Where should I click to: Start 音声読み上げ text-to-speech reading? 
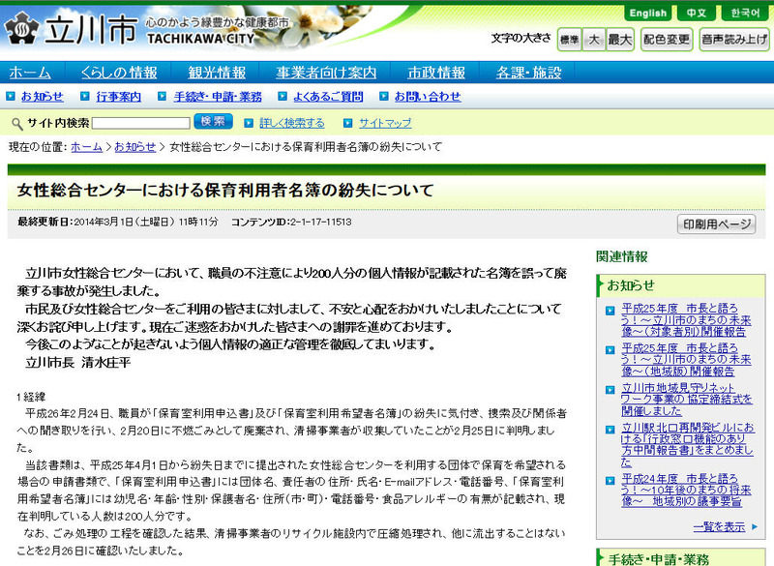pos(733,39)
